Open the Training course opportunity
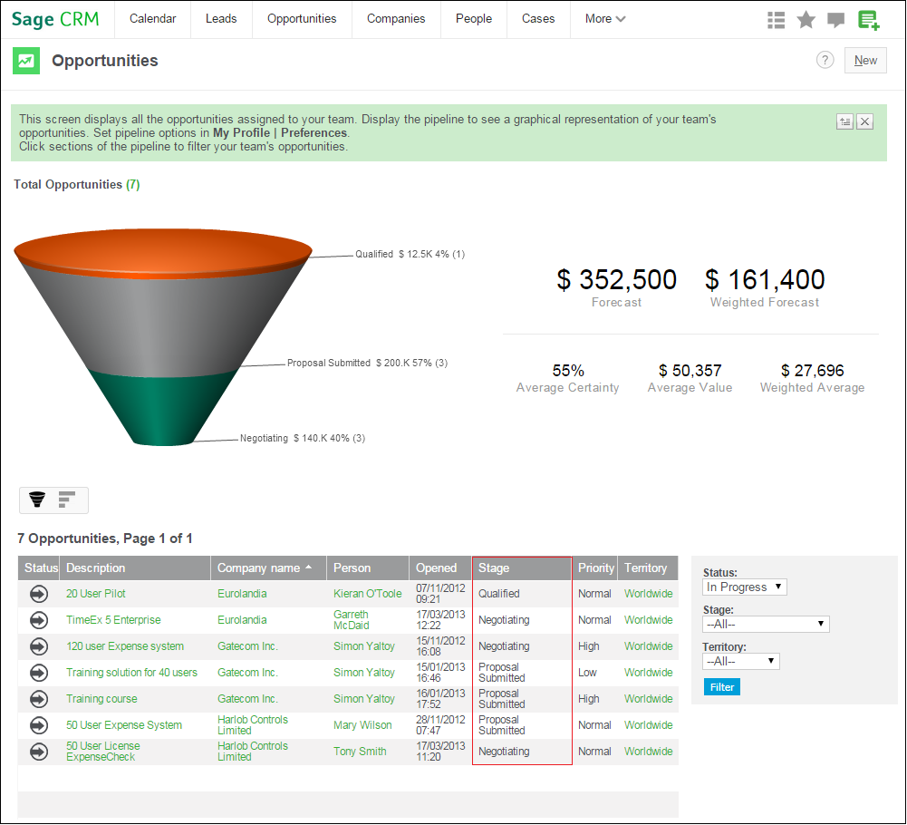The height and width of the screenshot is (825, 907). [101, 699]
